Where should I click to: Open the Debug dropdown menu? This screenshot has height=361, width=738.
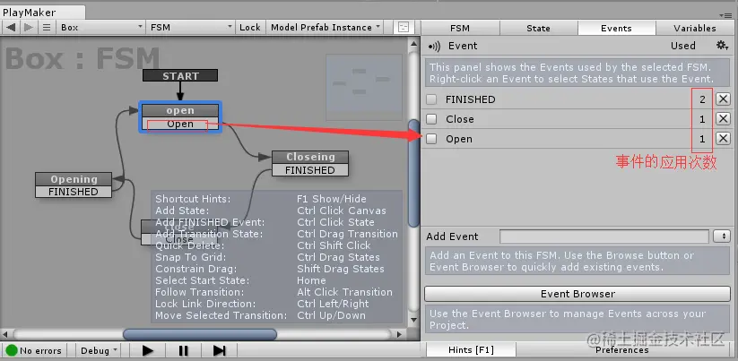coord(100,350)
